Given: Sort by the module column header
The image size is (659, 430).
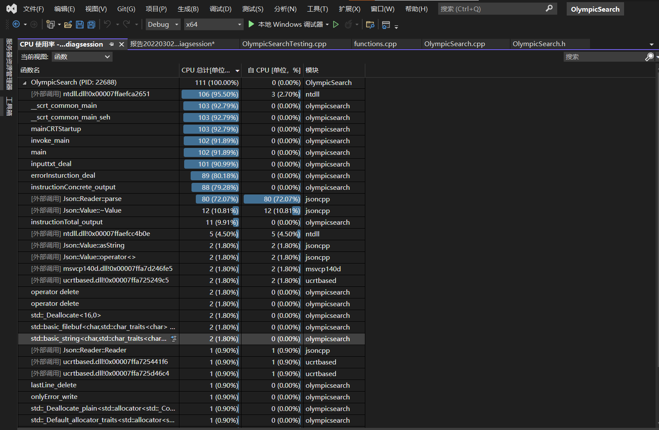Looking at the screenshot, I should (334, 70).
